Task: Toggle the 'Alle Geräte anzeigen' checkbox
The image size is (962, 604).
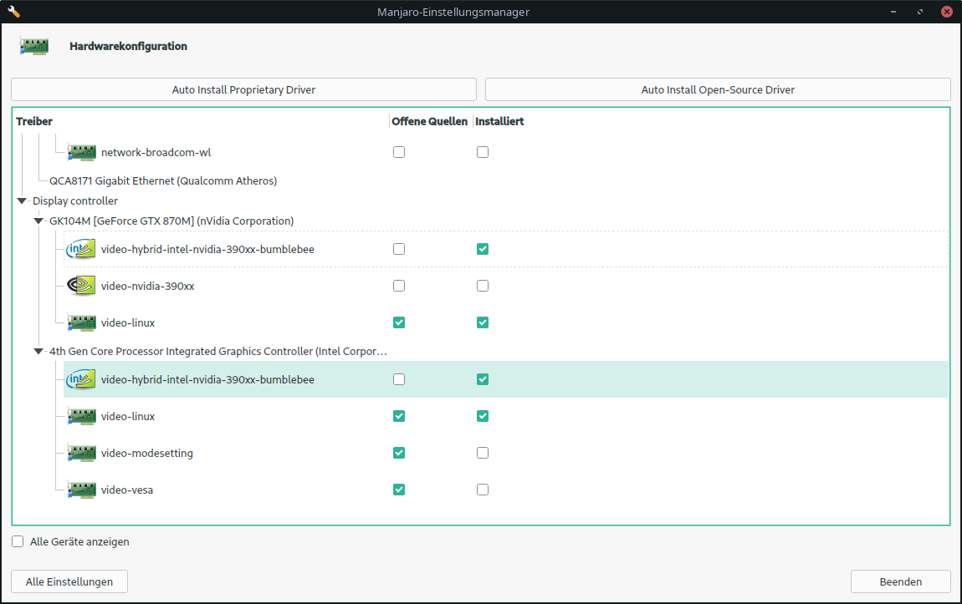Action: coord(18,541)
